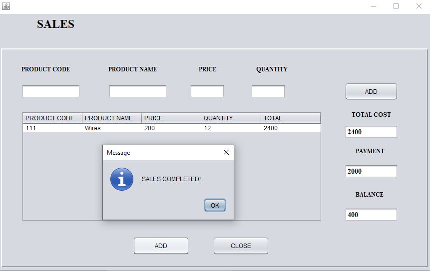Select the 'Wires' cell in the table
This screenshot has height=271, width=430.
[112, 128]
